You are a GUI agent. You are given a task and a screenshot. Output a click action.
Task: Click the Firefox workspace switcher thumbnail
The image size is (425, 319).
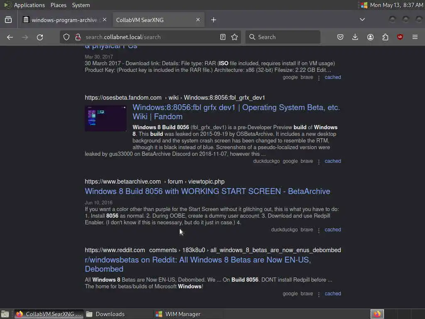(x=377, y=314)
